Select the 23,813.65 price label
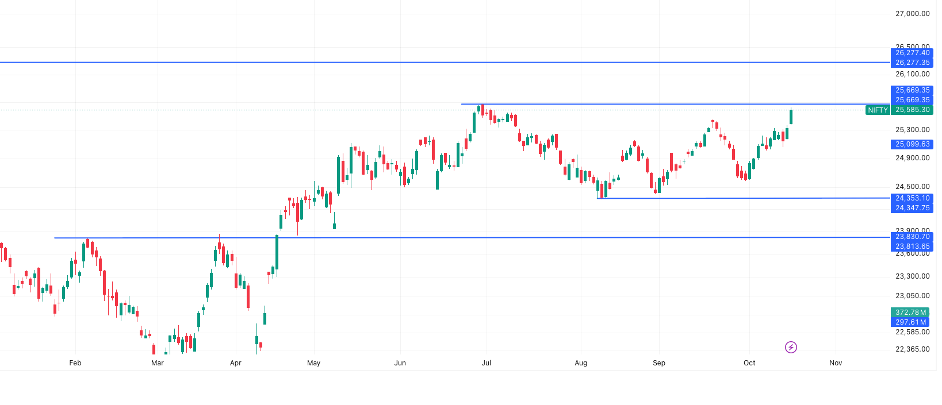This screenshot has height=405, width=942. click(x=912, y=246)
